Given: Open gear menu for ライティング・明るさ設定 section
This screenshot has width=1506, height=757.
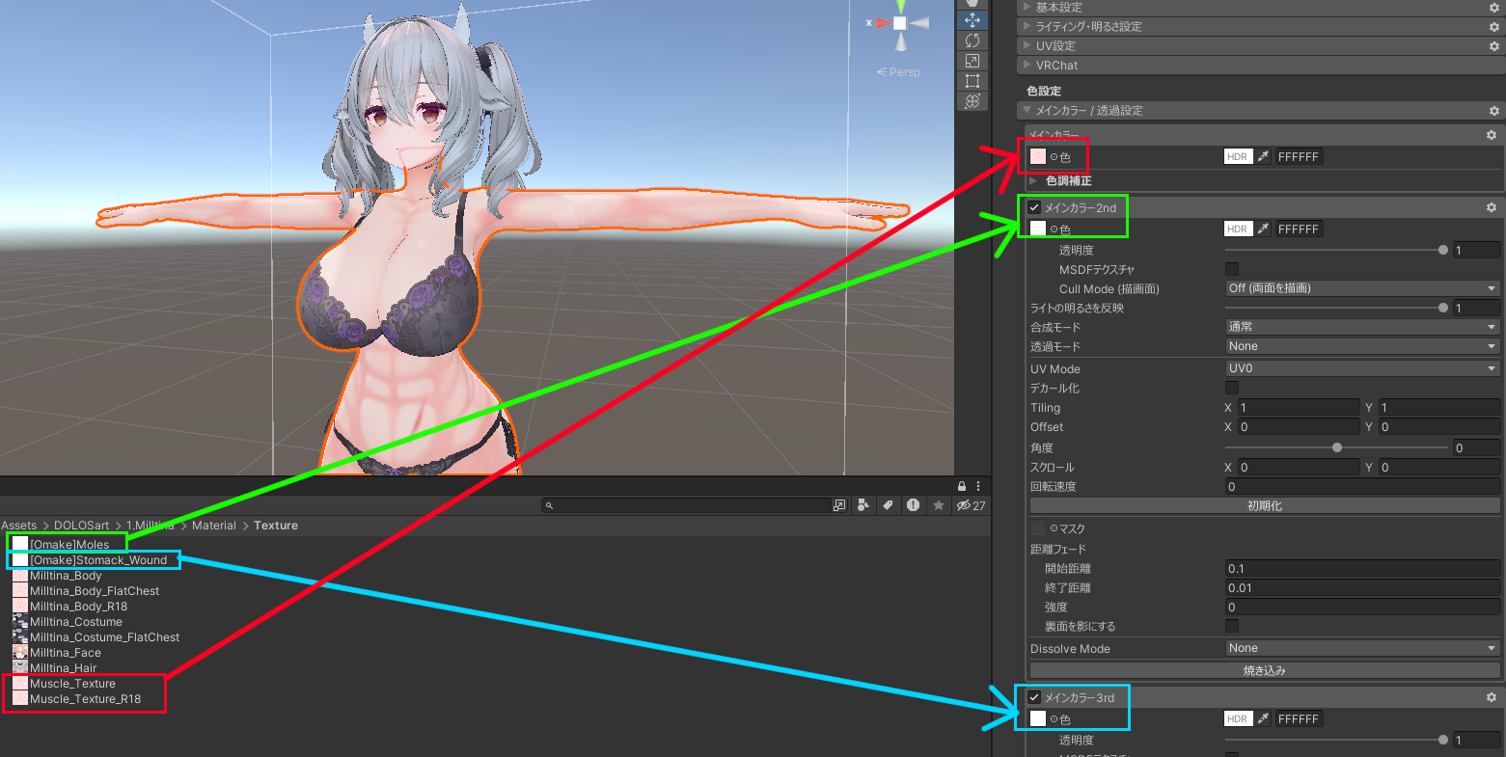Looking at the screenshot, I should point(1494,27).
